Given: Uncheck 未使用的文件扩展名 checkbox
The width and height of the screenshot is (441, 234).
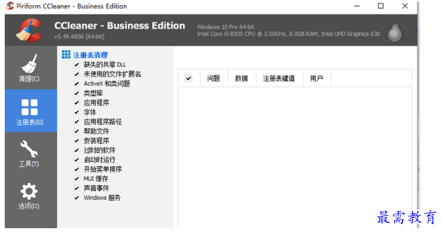Looking at the screenshot, I should pyautogui.click(x=76, y=74).
